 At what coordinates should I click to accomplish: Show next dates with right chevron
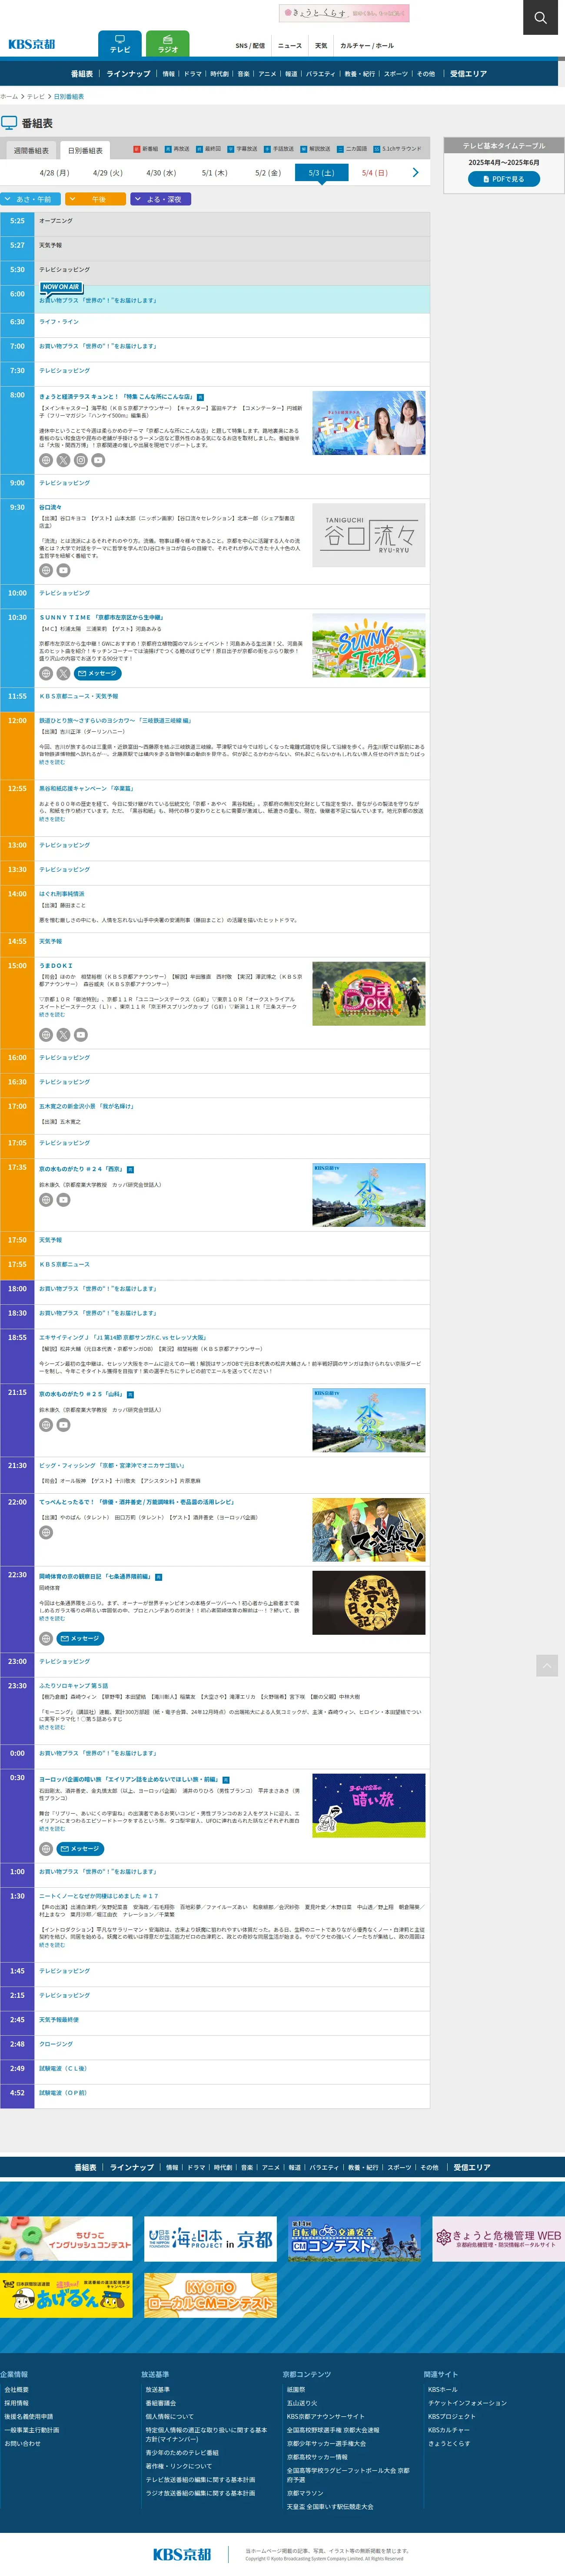[x=415, y=172]
